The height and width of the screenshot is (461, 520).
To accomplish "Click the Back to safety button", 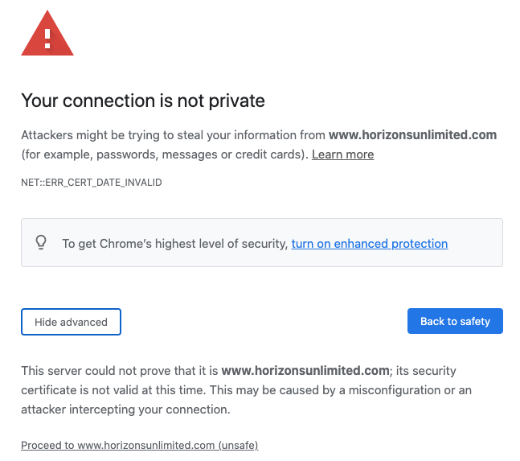I will point(455,321).
